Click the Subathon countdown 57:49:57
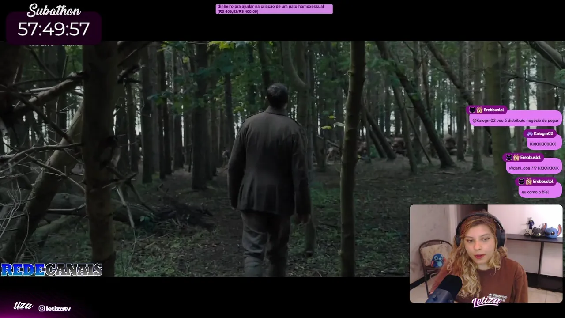This screenshot has width=565, height=318. click(x=53, y=29)
